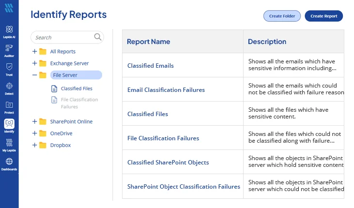The height and width of the screenshot is (208, 354).
Task: Click description 'Shows all the files which have sensitive content'
Action: point(289,113)
